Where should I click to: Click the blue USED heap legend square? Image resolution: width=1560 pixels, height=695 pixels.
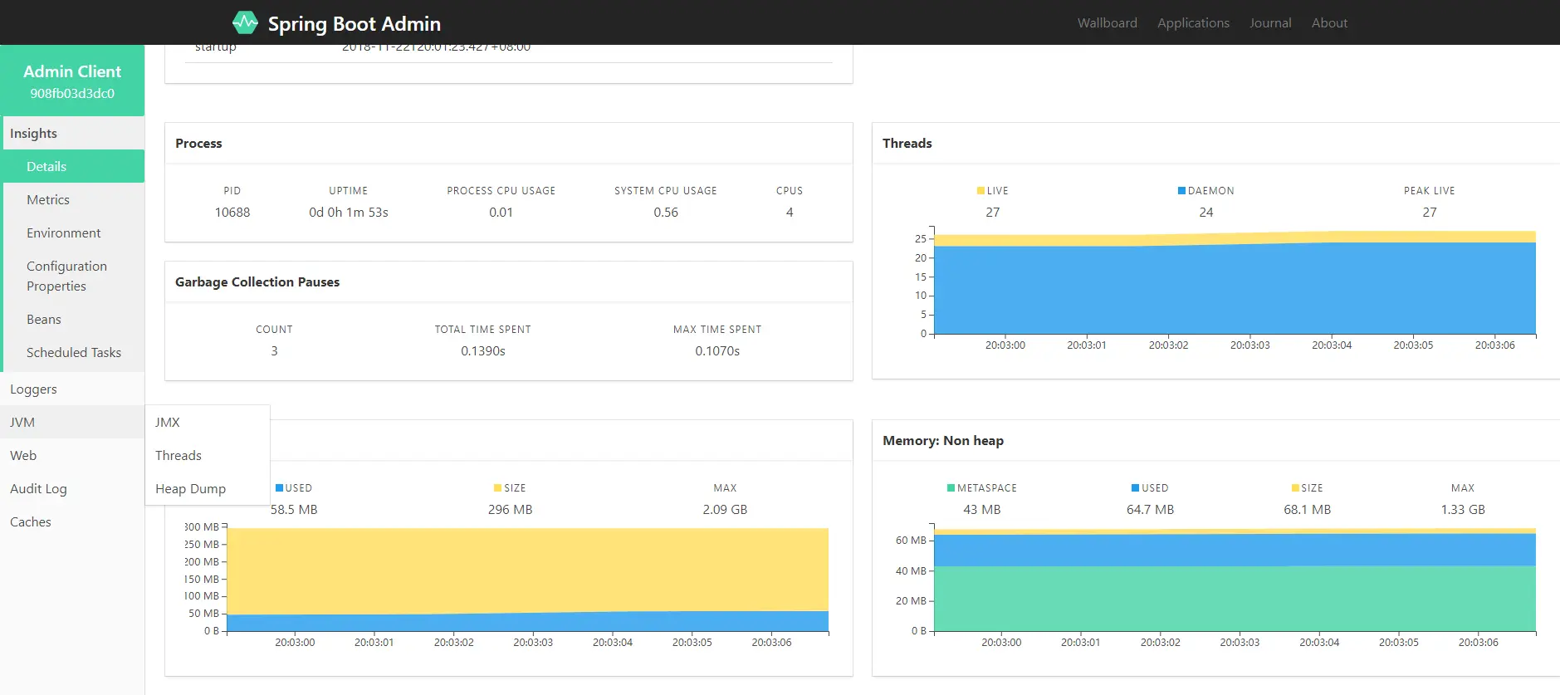pyautogui.click(x=279, y=488)
